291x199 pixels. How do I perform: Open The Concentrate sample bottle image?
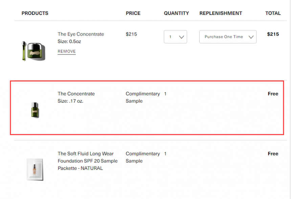(35, 110)
